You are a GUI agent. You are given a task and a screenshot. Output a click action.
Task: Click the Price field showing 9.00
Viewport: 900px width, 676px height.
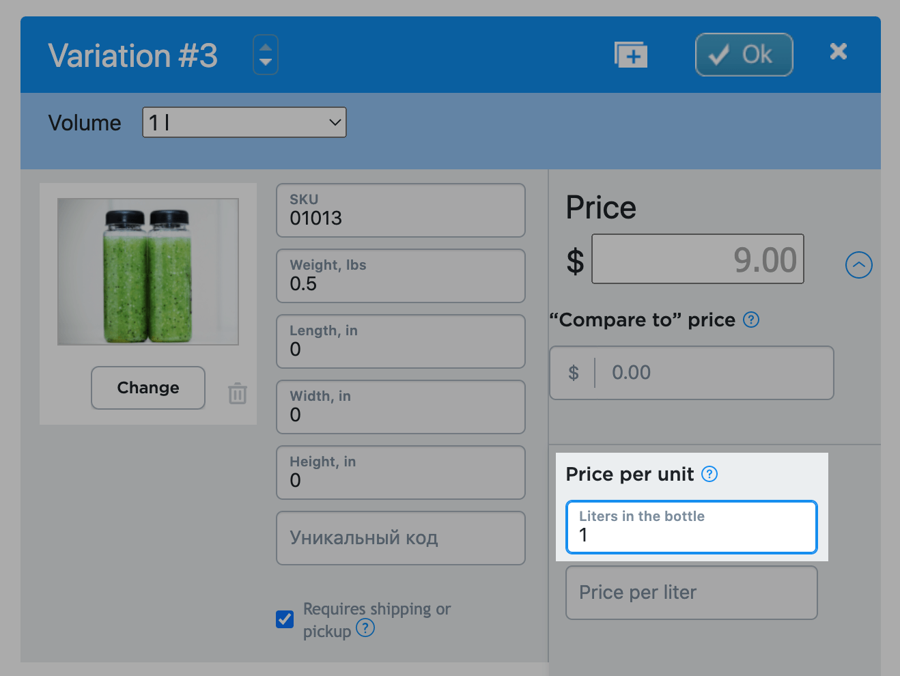click(697, 259)
